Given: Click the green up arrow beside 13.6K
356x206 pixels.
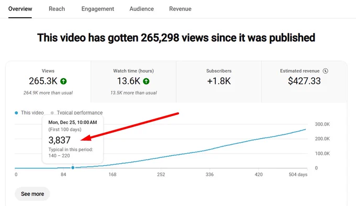Looking at the screenshot, I should pos(146,81).
